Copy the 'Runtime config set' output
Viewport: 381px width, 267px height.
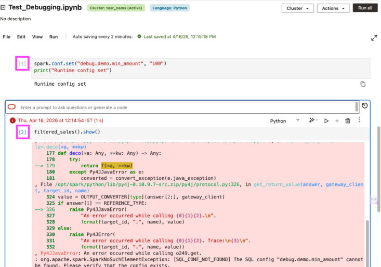coord(363,84)
